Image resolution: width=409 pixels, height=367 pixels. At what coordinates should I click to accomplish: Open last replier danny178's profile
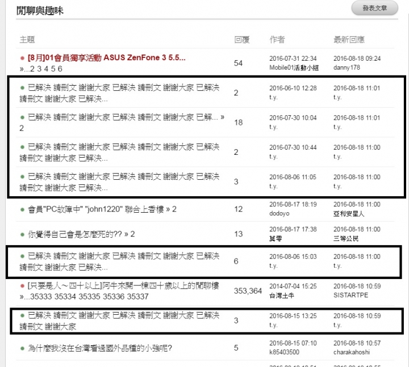tap(347, 68)
